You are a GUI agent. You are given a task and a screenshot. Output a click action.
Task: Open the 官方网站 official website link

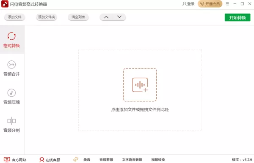click(15, 160)
